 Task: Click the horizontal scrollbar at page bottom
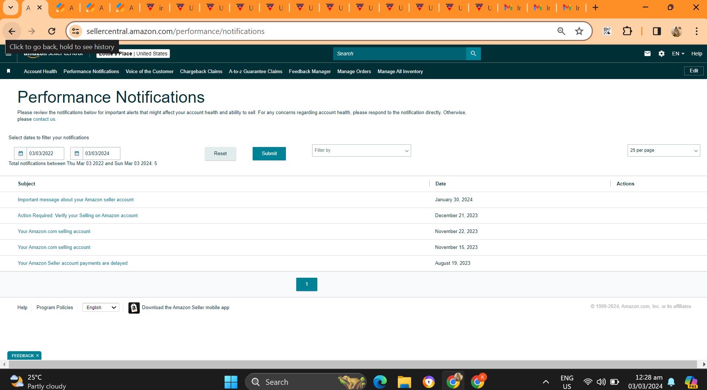[353, 365]
